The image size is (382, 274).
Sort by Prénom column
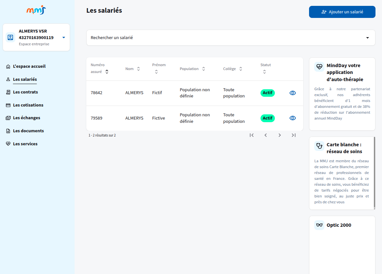point(156,72)
